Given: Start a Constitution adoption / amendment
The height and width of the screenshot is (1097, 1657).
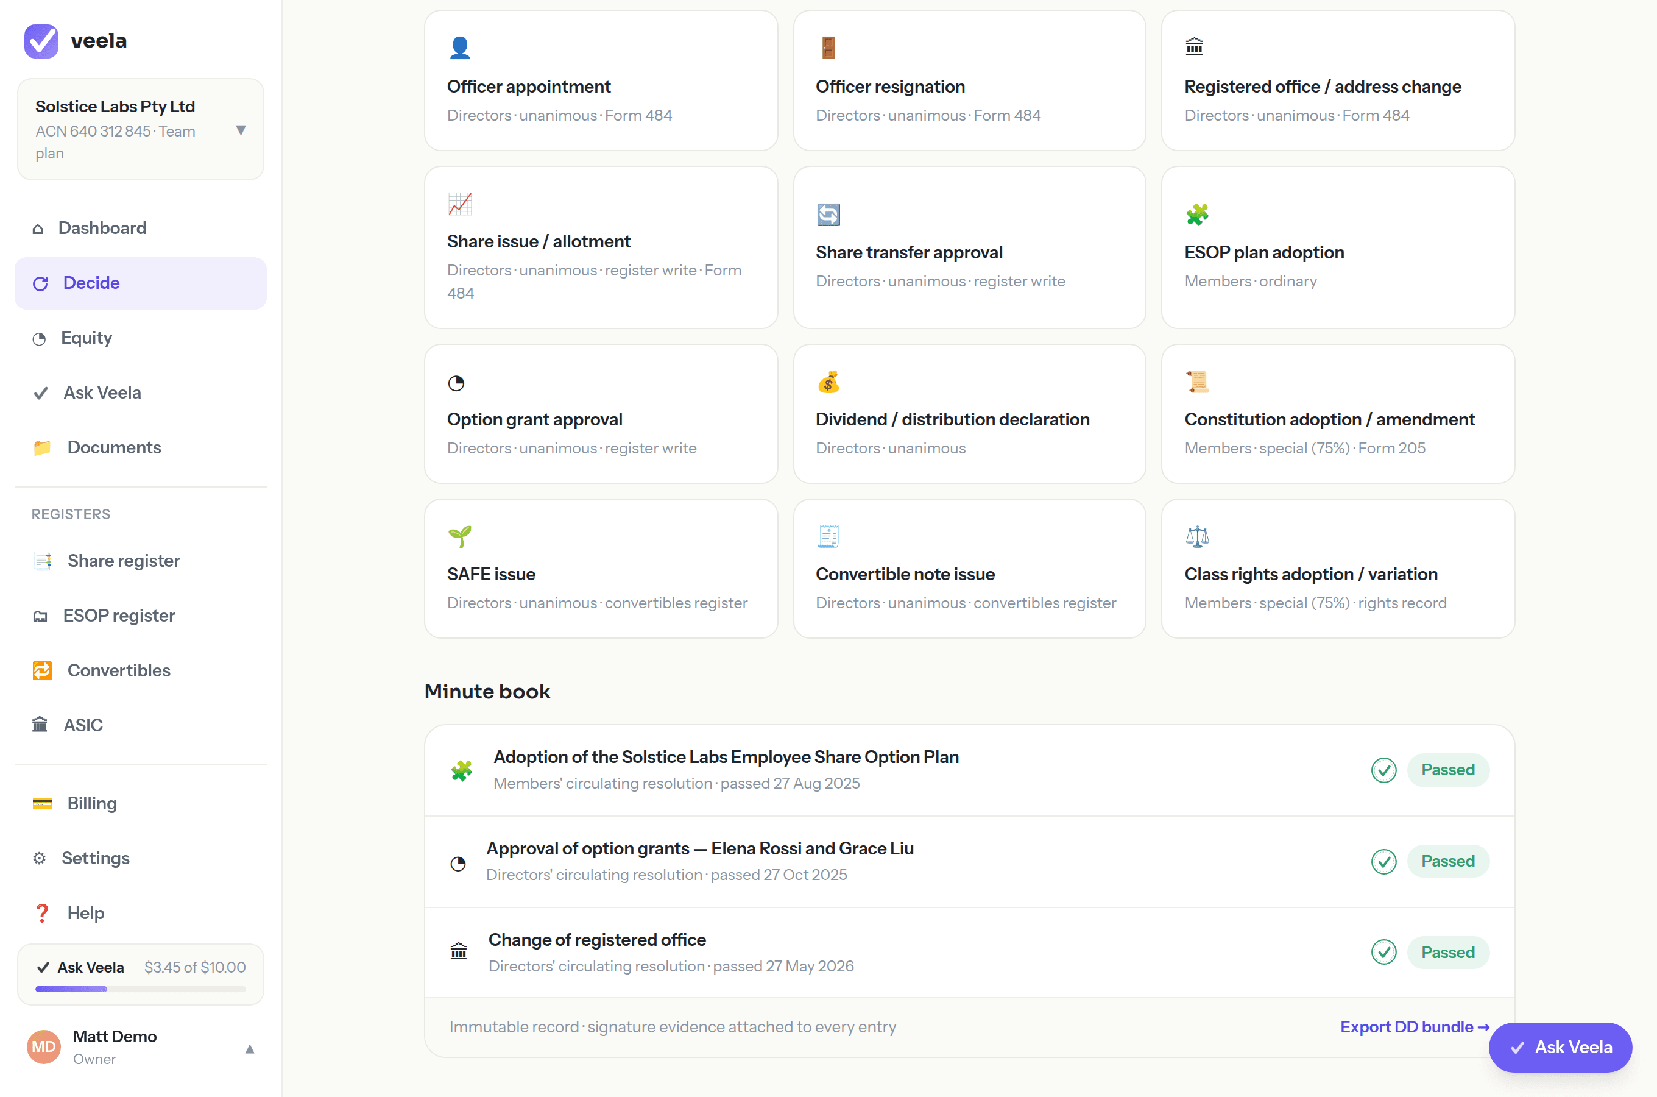Looking at the screenshot, I should [x=1338, y=414].
